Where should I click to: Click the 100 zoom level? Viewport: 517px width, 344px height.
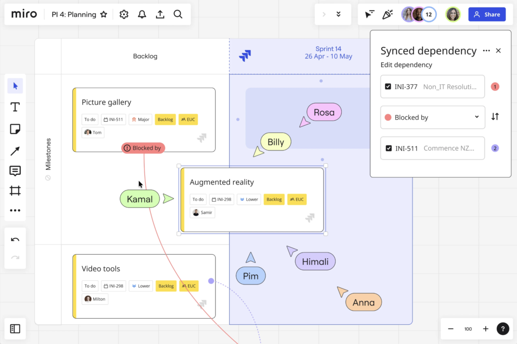coord(468,329)
